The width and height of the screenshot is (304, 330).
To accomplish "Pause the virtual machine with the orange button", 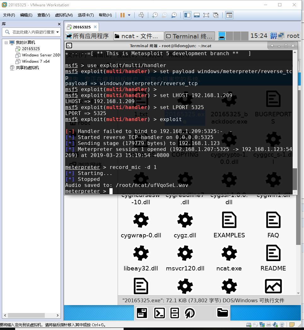I will tap(122, 15).
